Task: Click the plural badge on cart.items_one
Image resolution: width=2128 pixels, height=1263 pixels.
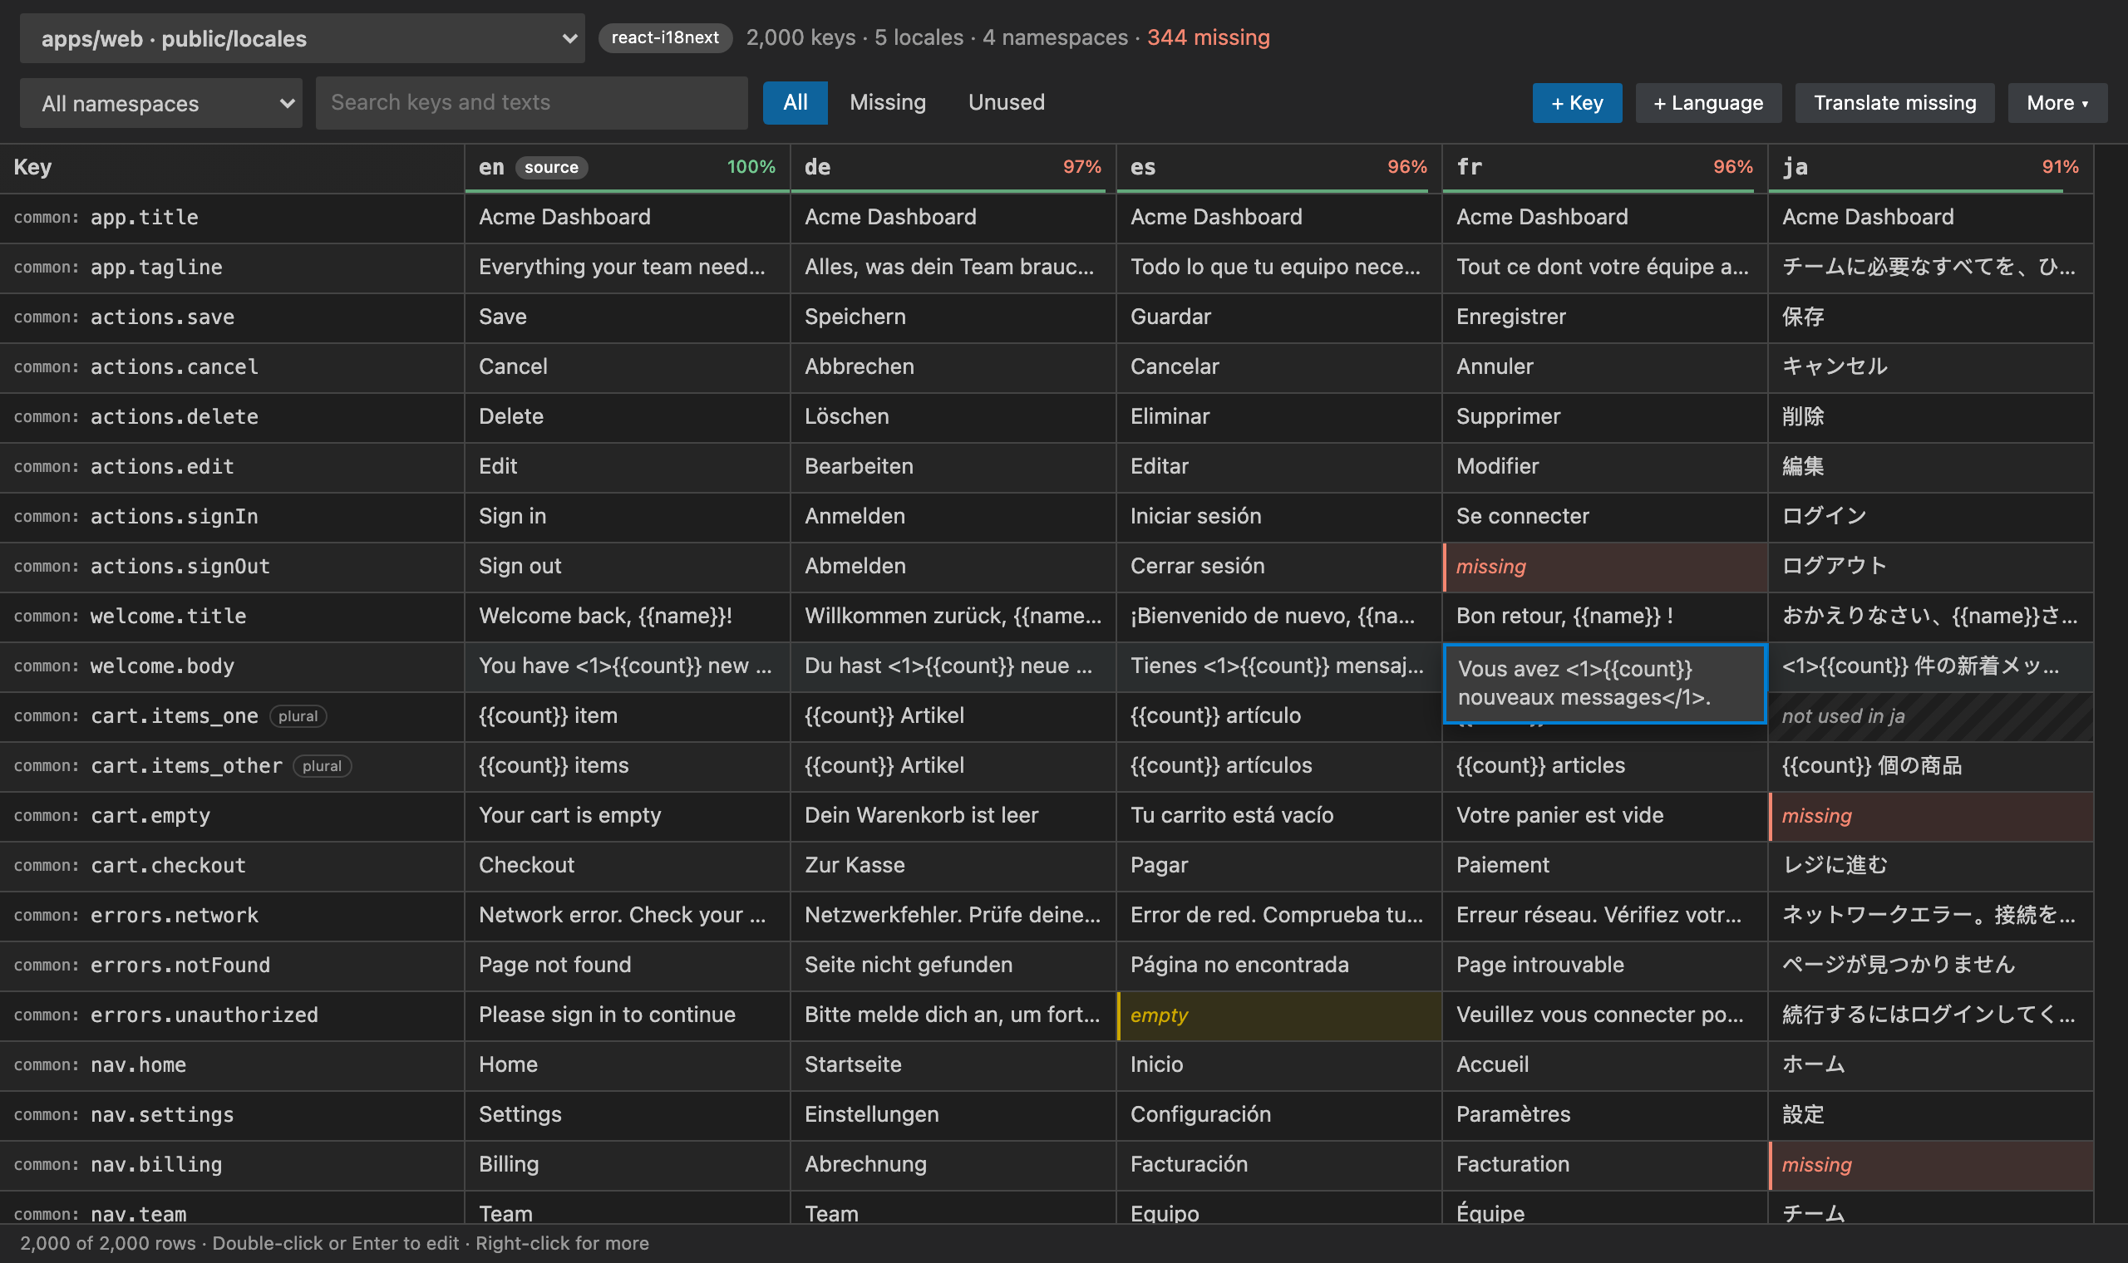Action: [x=298, y=716]
